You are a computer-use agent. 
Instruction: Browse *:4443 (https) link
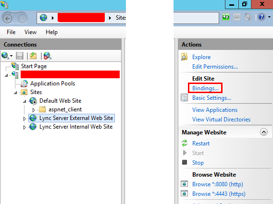click(x=219, y=194)
